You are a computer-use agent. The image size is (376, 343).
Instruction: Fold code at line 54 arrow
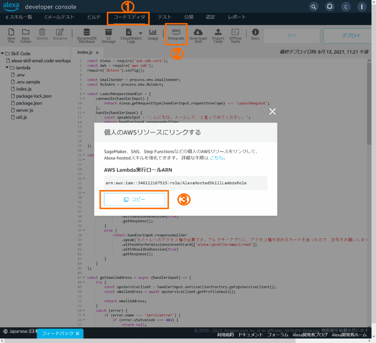coord(84,310)
